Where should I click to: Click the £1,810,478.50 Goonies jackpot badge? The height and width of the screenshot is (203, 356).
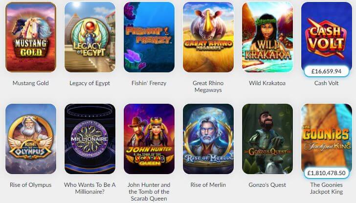327,173
